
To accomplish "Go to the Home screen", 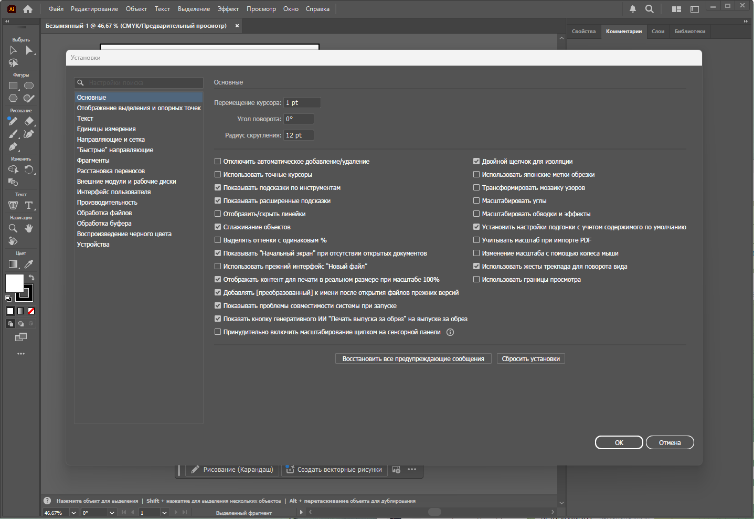I will 28,9.
